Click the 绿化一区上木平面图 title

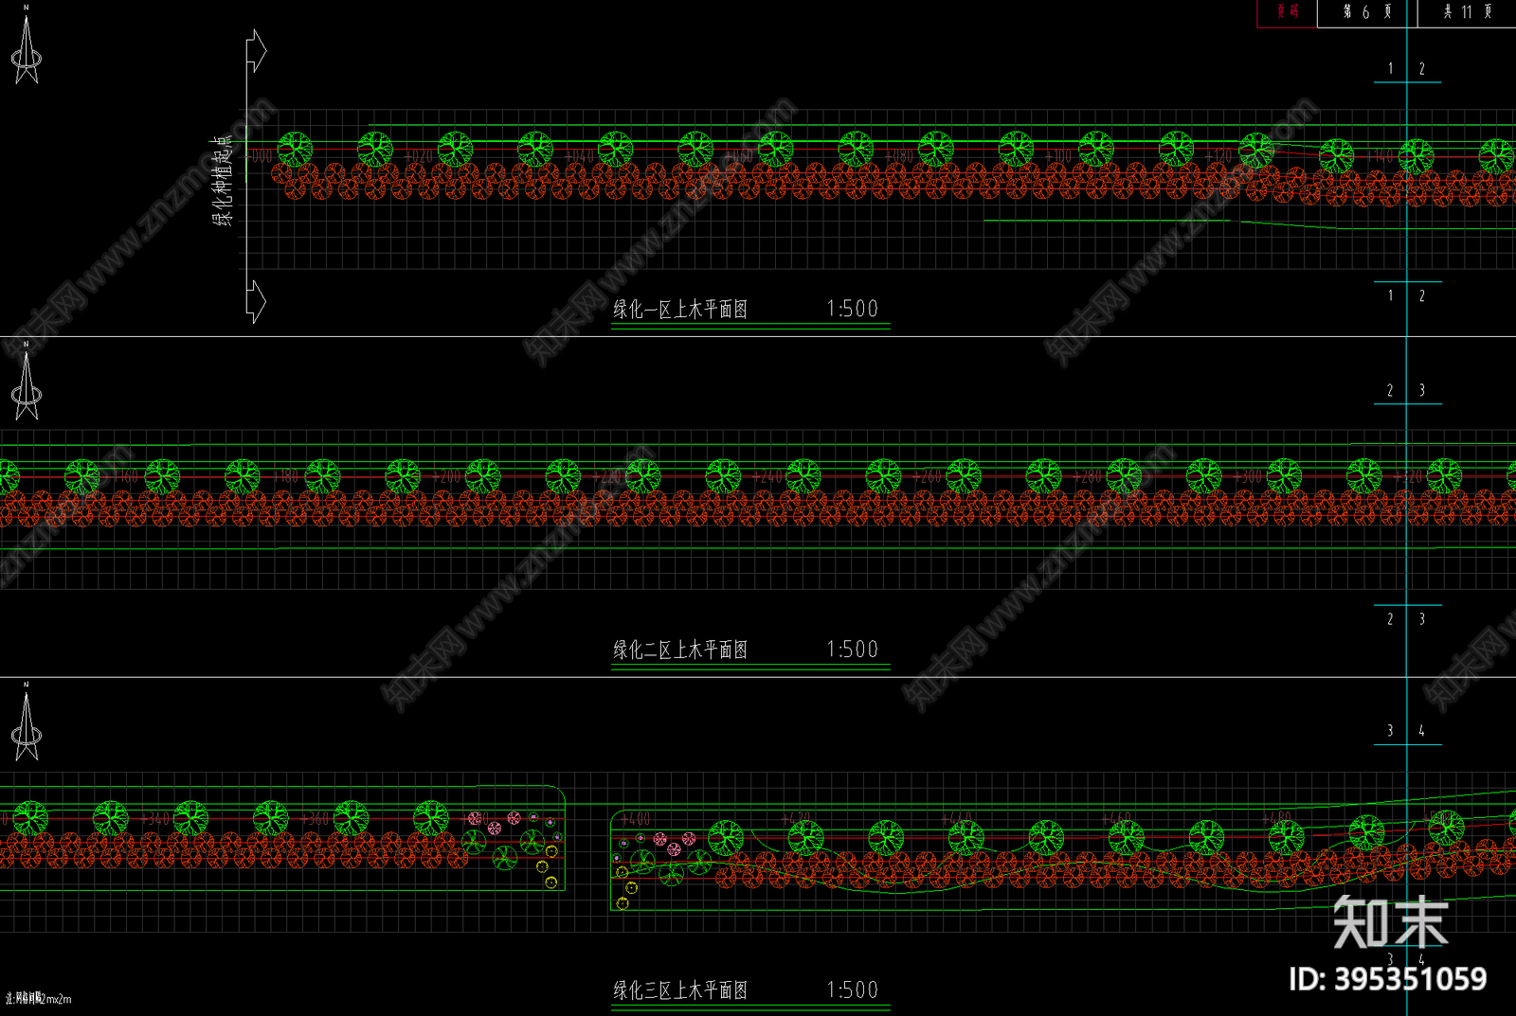680,309
